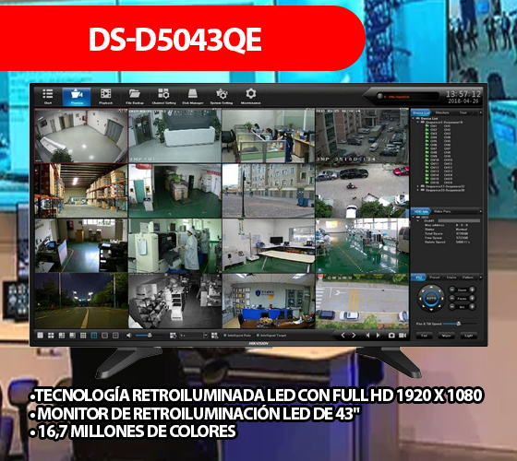Collapse the HDD tree node
Viewport: 517px width, 461px height.
(x=413, y=217)
